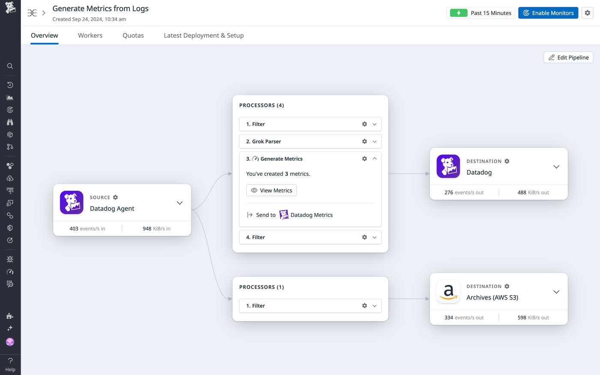Click the breadcrumb chevron arrow

[44, 13]
